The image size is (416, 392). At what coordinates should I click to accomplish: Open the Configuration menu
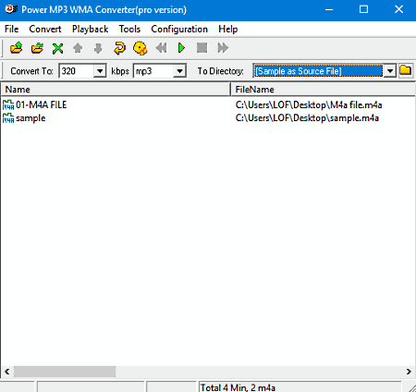[179, 29]
